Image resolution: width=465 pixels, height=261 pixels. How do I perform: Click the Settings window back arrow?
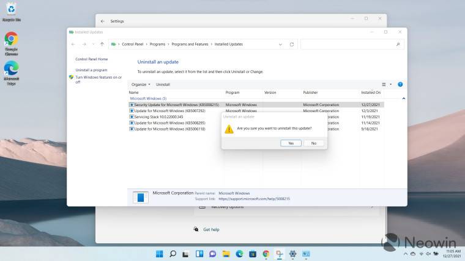[103, 21]
